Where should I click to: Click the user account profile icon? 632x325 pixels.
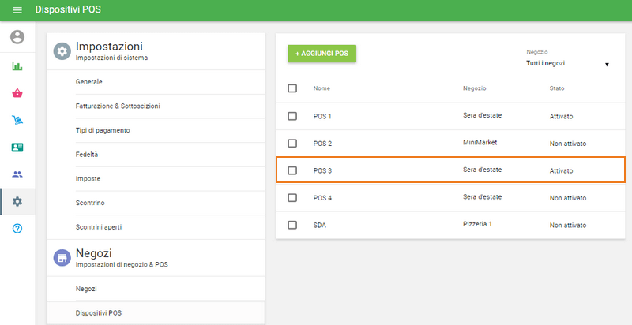coord(17,37)
